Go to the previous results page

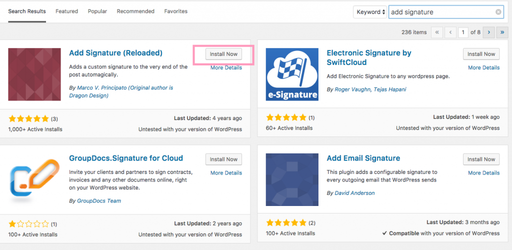[450, 32]
